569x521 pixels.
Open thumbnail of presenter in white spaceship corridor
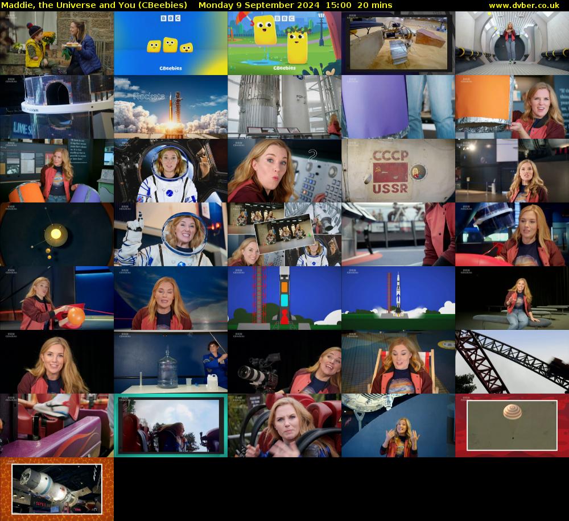click(x=512, y=43)
